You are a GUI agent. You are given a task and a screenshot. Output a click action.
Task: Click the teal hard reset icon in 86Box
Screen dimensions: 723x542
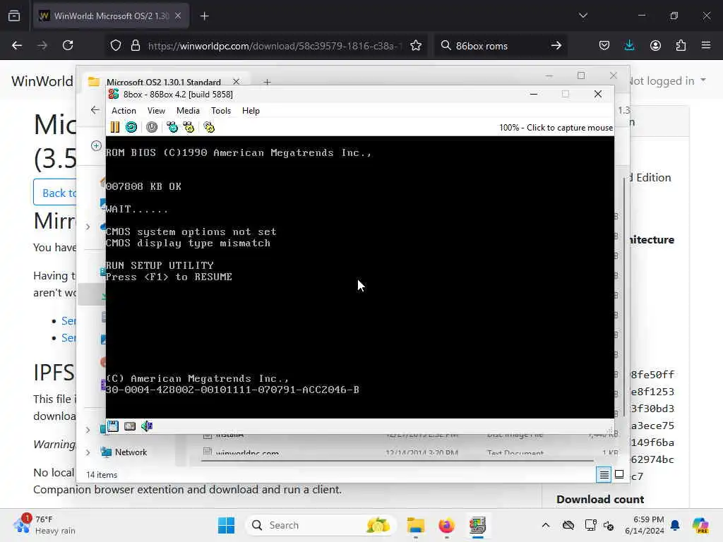point(131,127)
